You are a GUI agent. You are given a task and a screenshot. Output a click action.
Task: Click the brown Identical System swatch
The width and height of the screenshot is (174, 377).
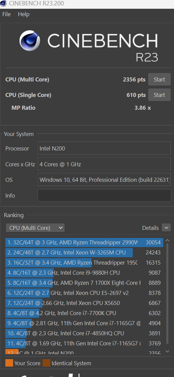click(46, 363)
